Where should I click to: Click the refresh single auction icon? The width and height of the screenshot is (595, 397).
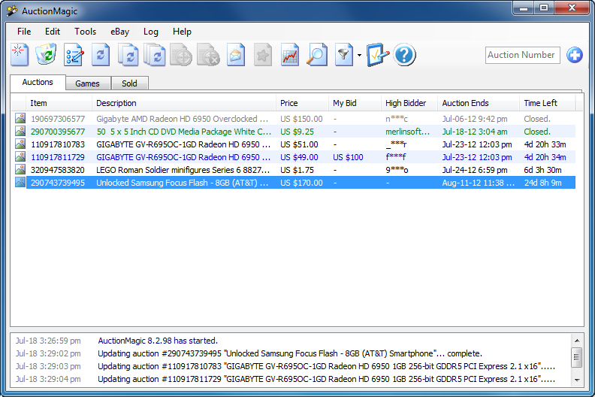(101, 55)
